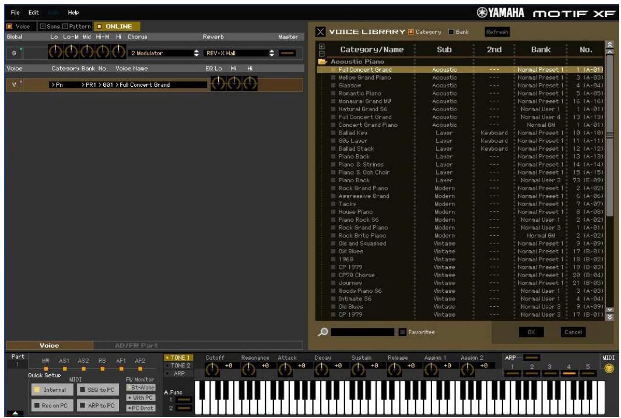Open the File menu

pos(15,12)
